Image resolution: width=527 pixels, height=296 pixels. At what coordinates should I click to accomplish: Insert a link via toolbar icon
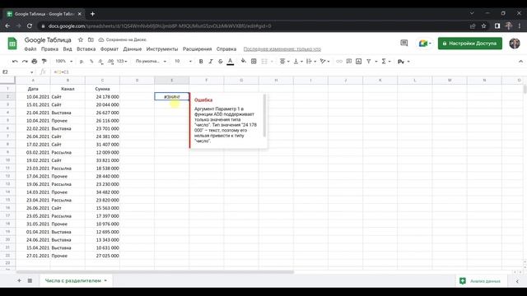(339, 62)
